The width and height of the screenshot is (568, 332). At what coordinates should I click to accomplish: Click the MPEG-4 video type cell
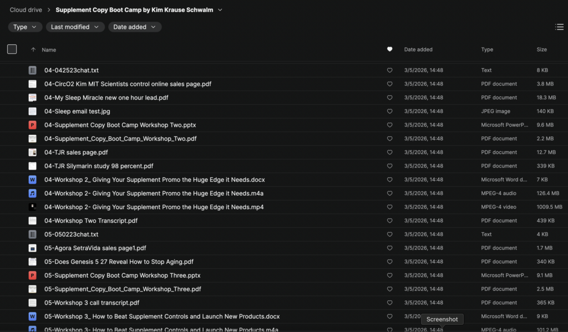click(x=499, y=207)
